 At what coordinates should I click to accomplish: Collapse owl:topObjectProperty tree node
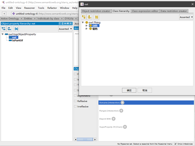coord(2,34)
